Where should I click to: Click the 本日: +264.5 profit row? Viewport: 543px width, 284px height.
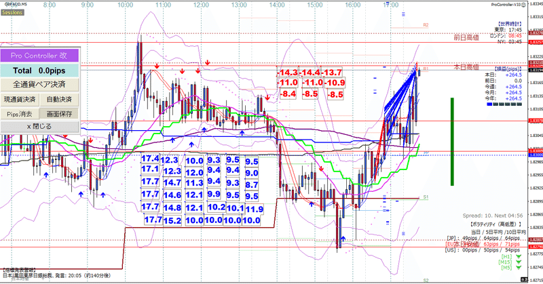(x=503, y=75)
